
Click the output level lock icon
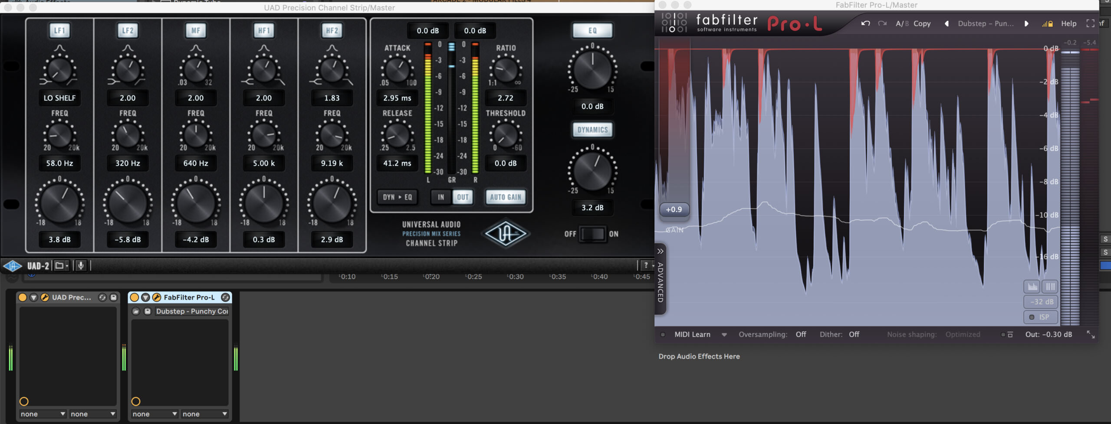tap(1047, 24)
